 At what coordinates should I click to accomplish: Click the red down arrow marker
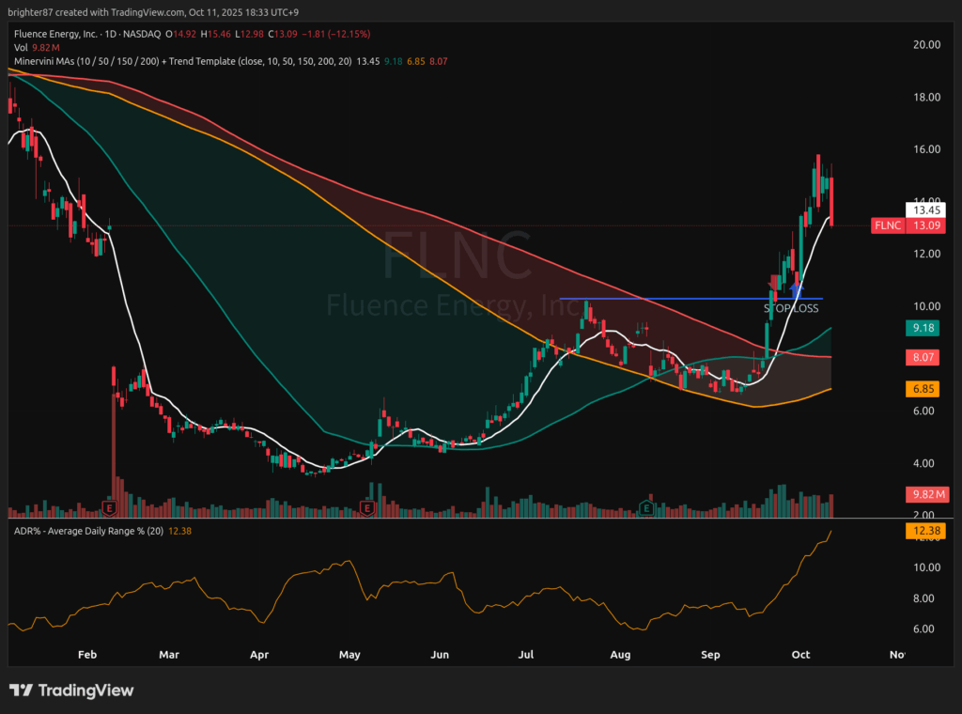coord(775,283)
